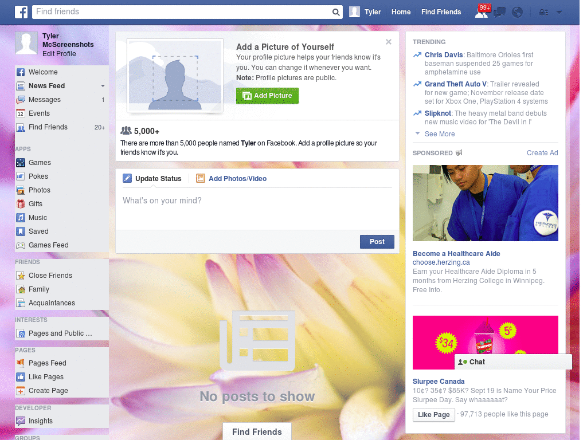587x440 pixels.
Task: Open the Chat bar
Action: point(513,362)
